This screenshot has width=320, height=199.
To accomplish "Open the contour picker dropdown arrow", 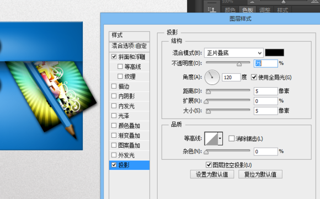I will coord(220,138).
